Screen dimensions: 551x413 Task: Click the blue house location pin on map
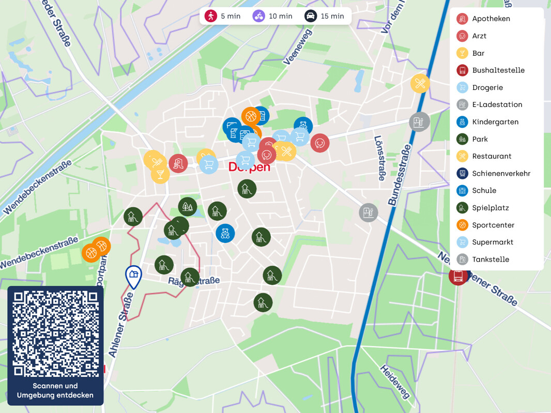(x=133, y=276)
